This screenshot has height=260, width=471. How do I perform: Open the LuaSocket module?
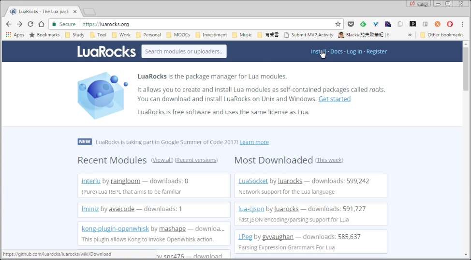[x=253, y=181]
